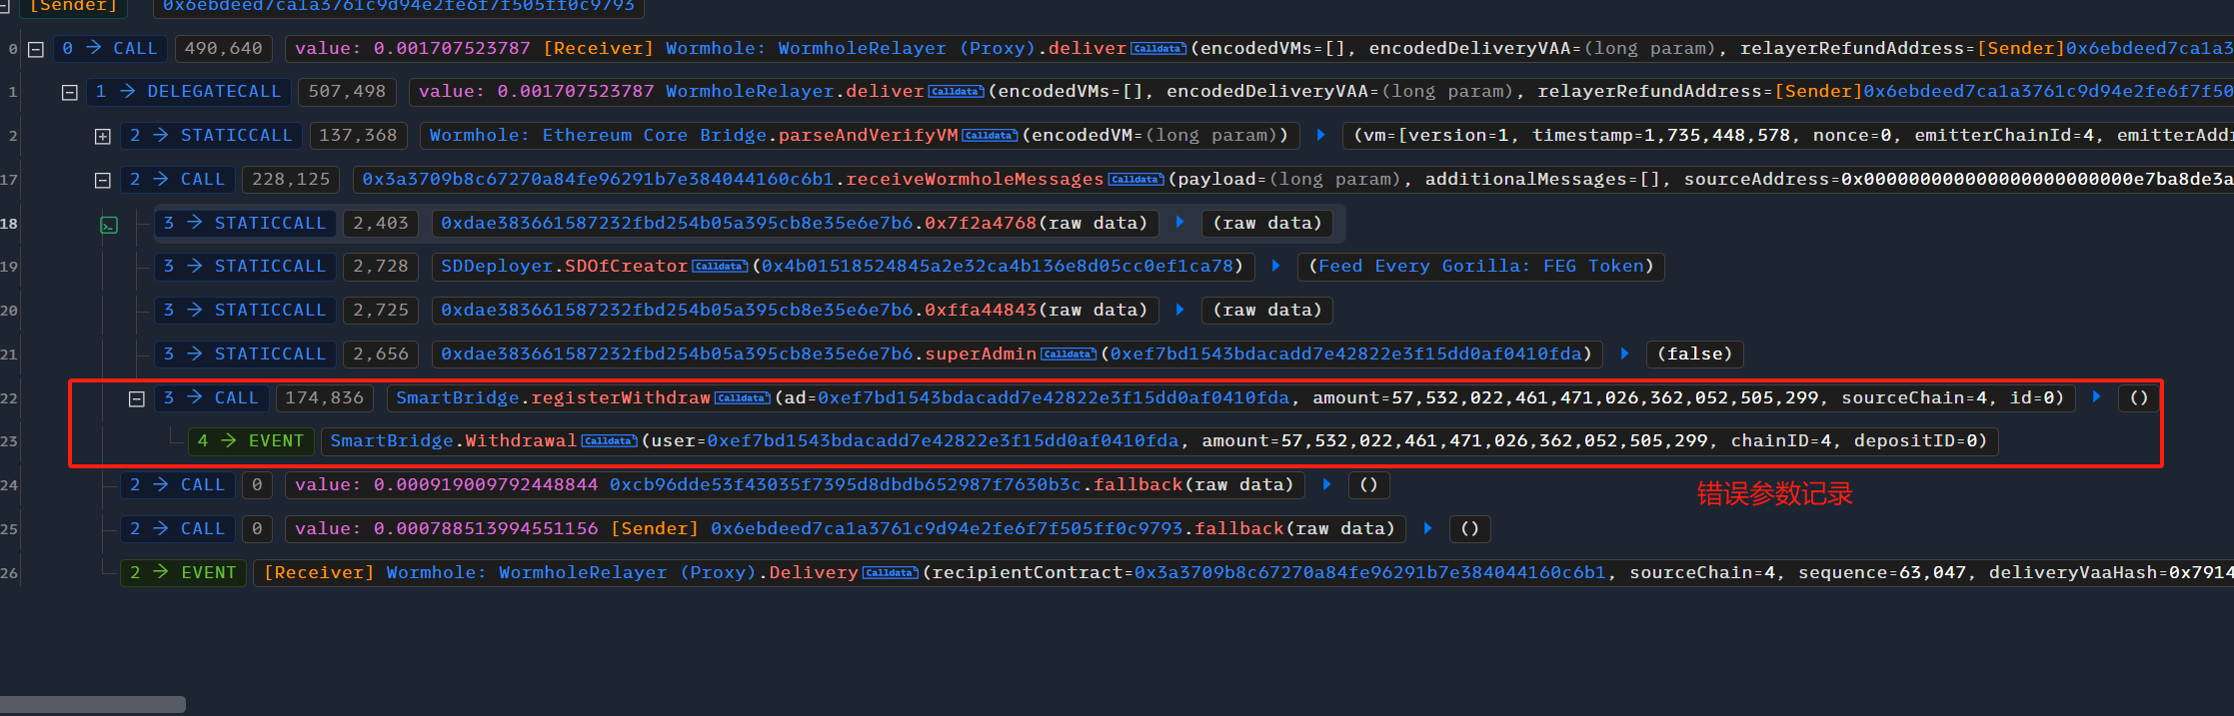Click gas value 2,403
2234x716 pixels.
click(x=381, y=224)
